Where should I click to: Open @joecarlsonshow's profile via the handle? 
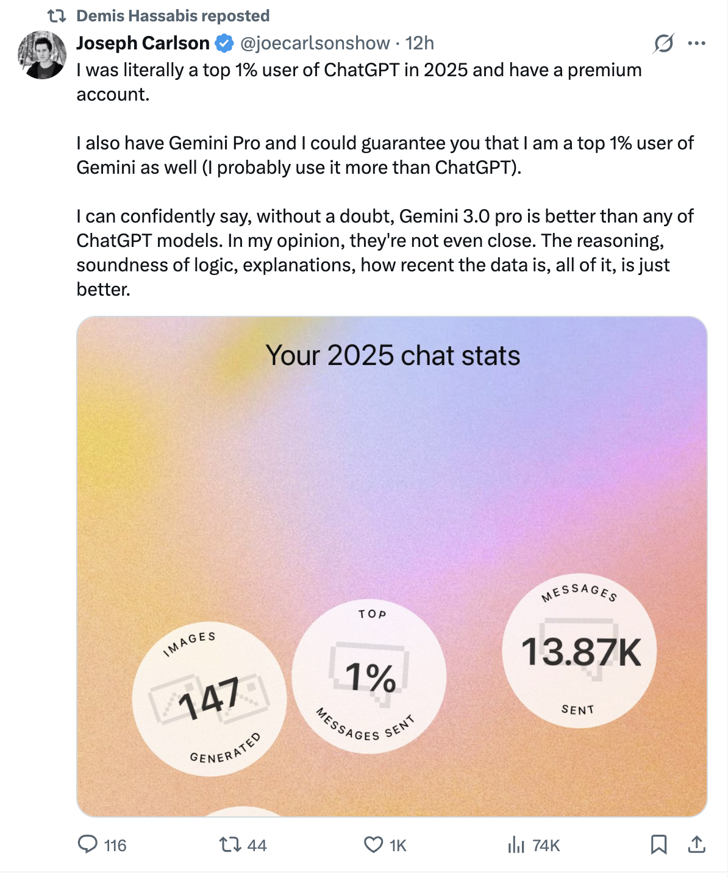(x=313, y=43)
